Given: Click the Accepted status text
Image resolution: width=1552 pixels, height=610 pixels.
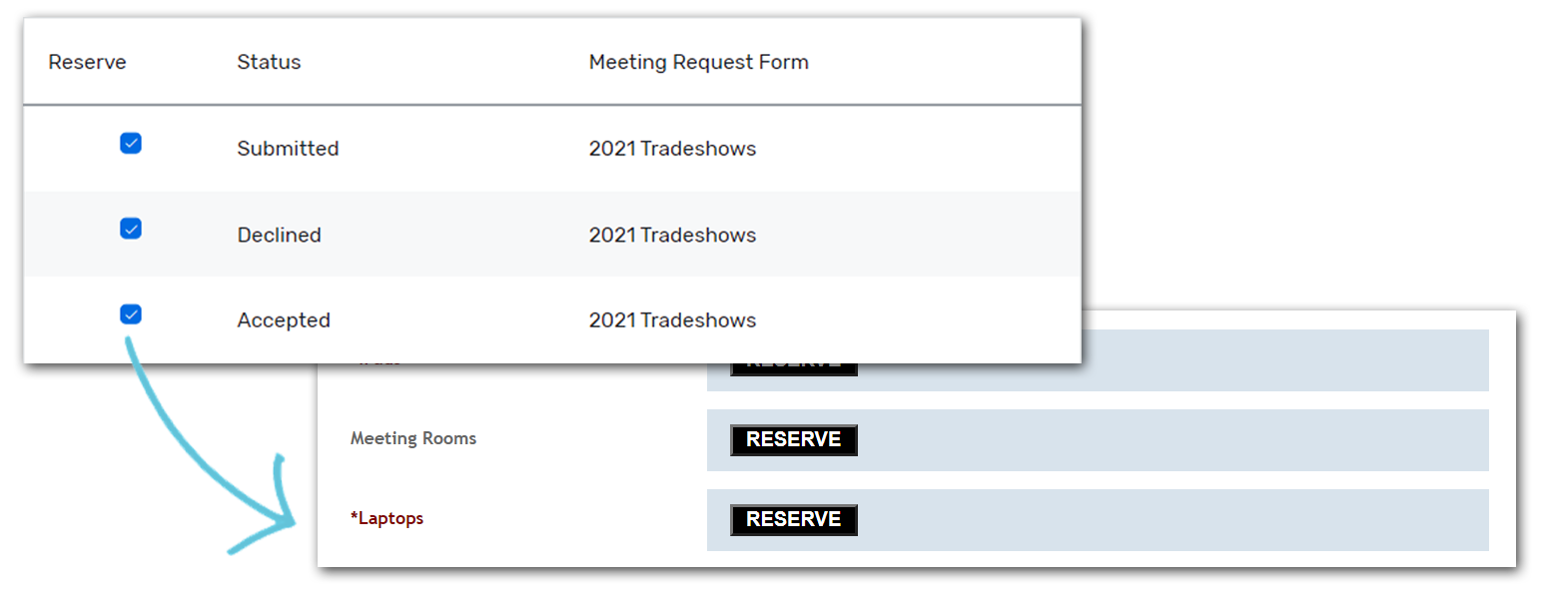Looking at the screenshot, I should pyautogui.click(x=284, y=319).
